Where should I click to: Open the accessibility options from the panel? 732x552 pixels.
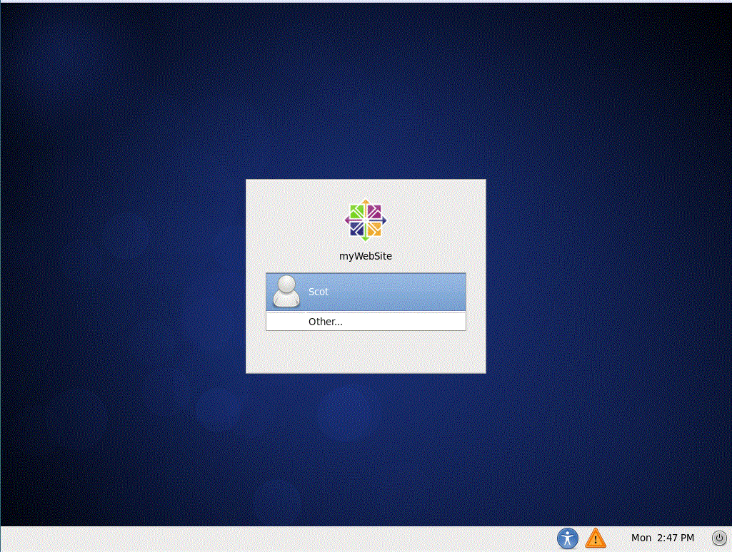(x=567, y=538)
